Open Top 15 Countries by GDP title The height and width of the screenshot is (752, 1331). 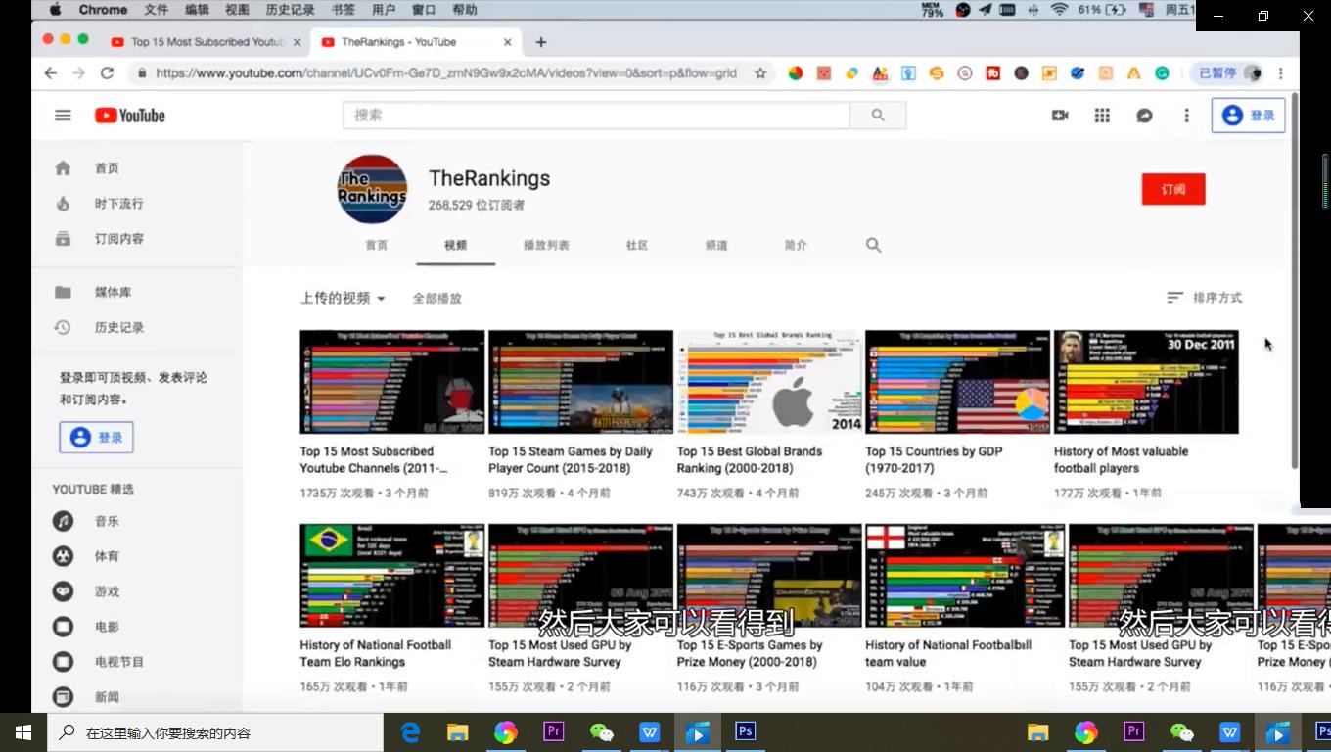(x=934, y=460)
